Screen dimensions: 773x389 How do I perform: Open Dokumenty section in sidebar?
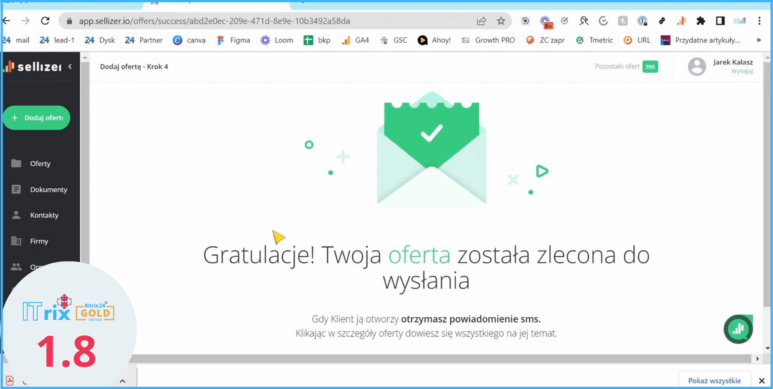pyautogui.click(x=48, y=189)
